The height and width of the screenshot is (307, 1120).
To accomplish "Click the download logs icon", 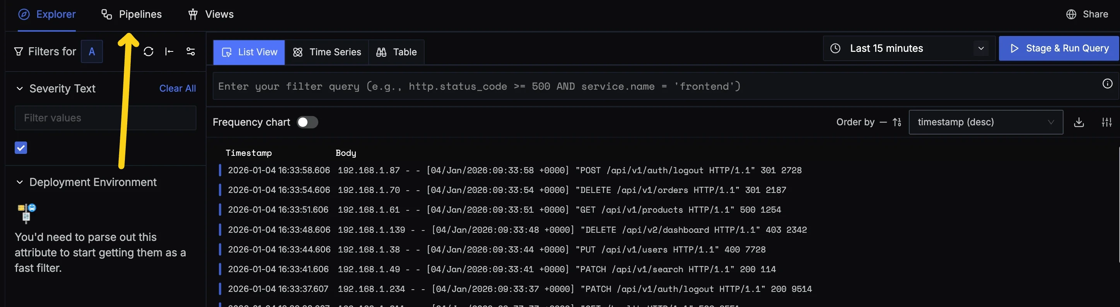I will click(x=1078, y=122).
